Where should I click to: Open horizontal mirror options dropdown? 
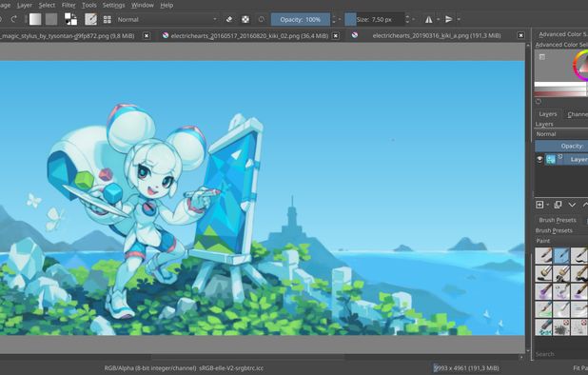[x=438, y=19]
